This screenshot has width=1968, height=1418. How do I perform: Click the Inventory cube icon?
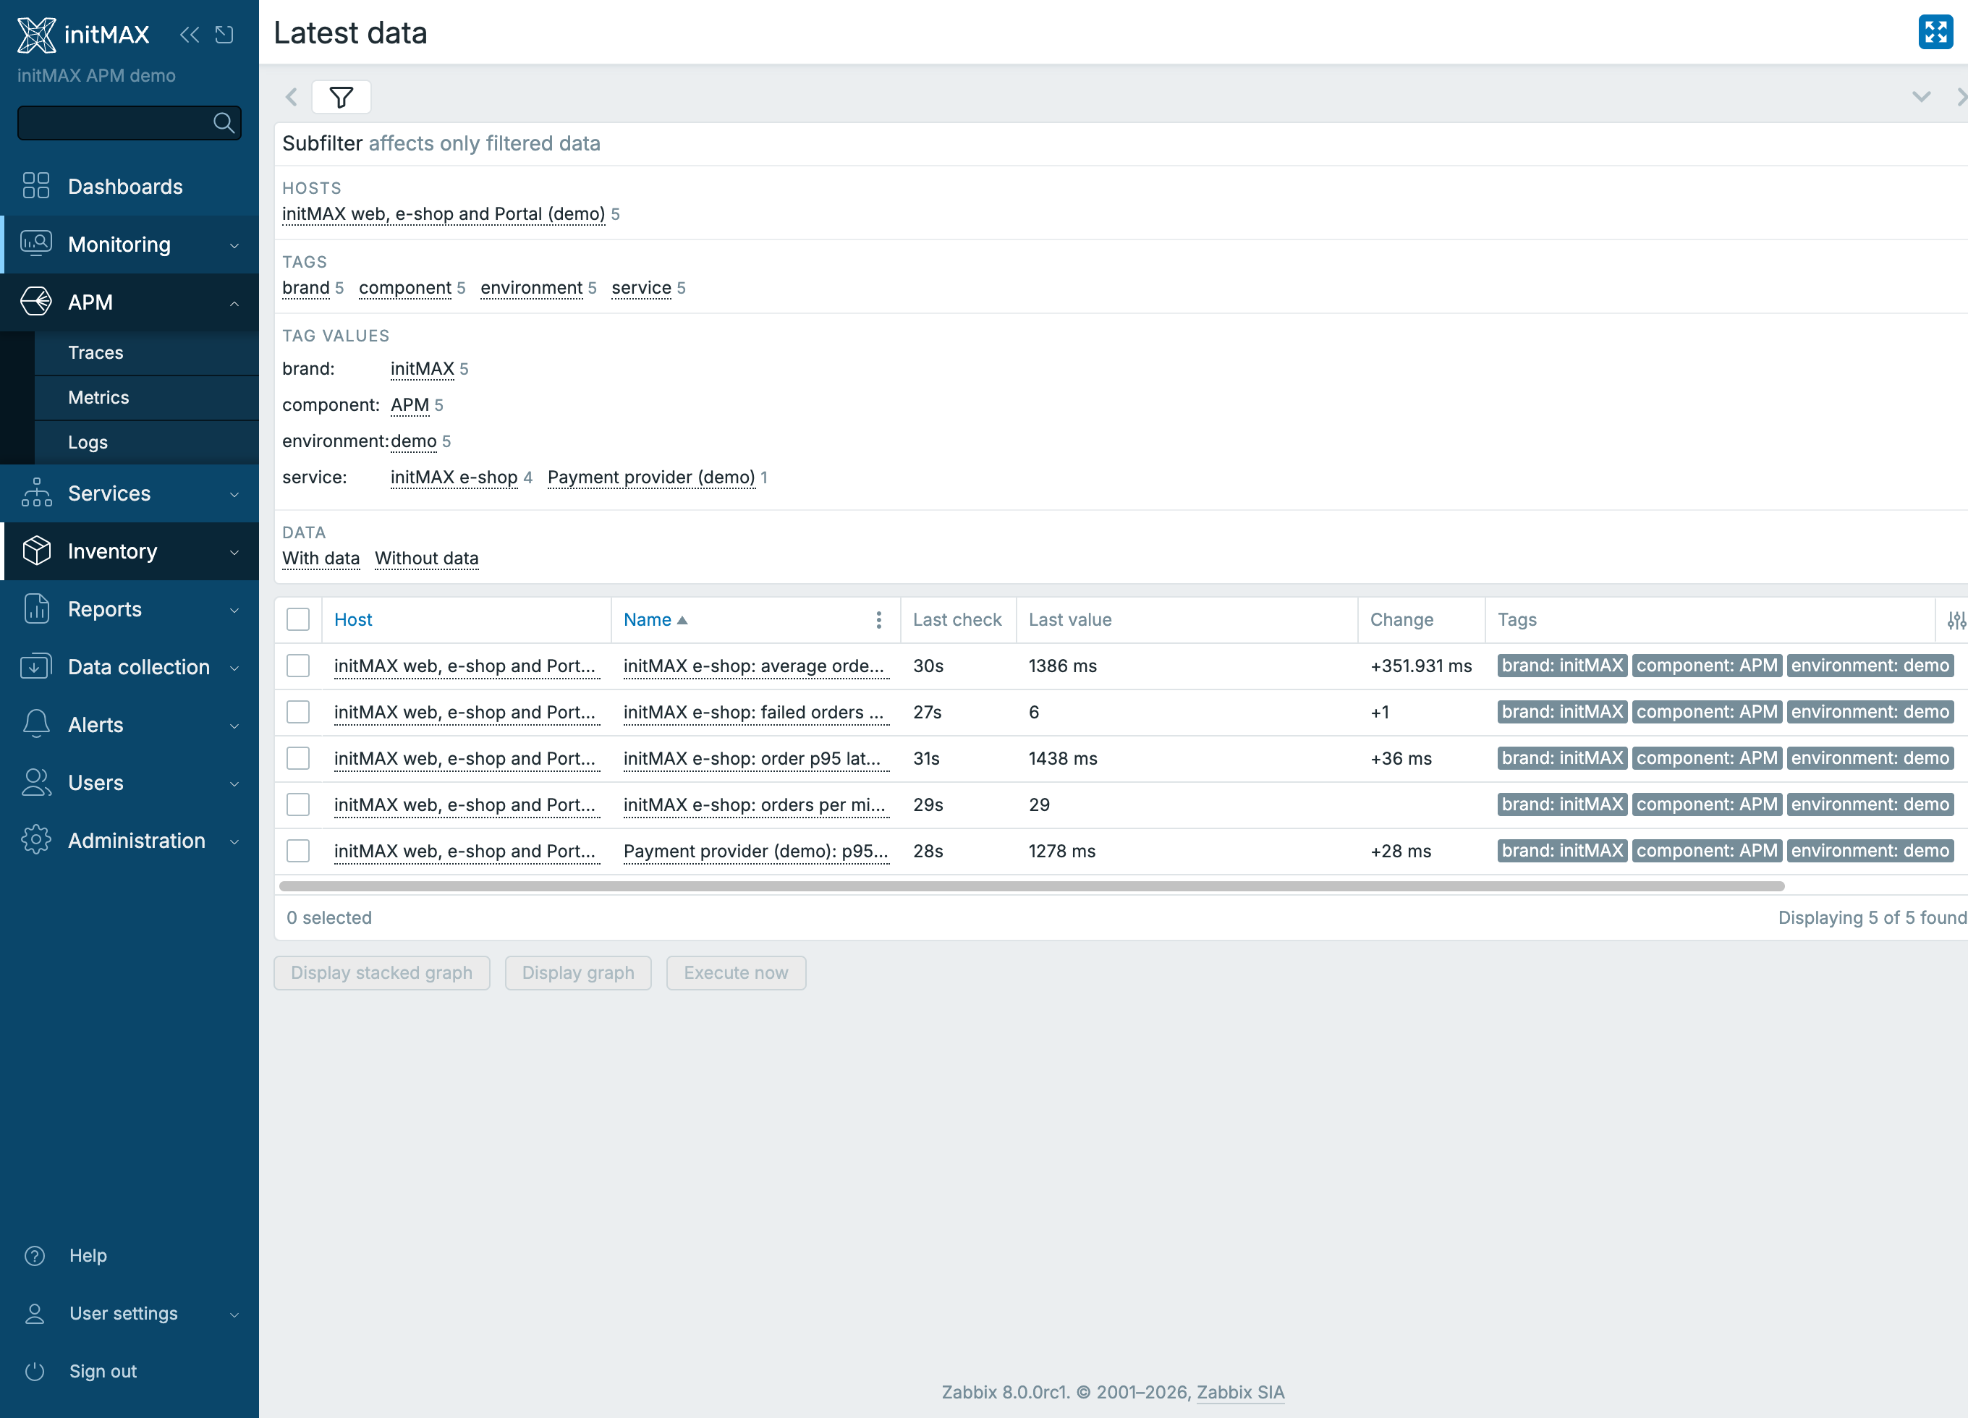(x=35, y=551)
